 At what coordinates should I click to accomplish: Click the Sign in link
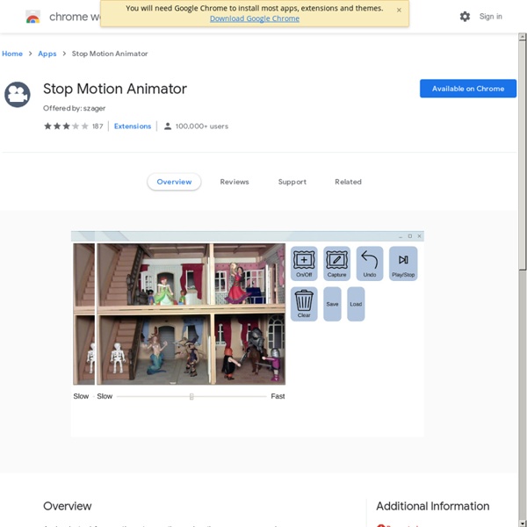[x=490, y=17]
